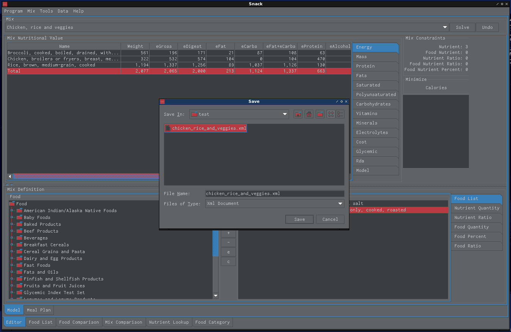This screenshot has height=332, width=511.
Task: Click the folder icon in the Save In combo box
Action: coord(194,114)
